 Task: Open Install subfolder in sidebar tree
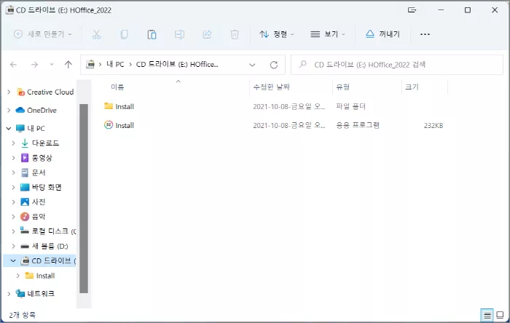click(45, 276)
